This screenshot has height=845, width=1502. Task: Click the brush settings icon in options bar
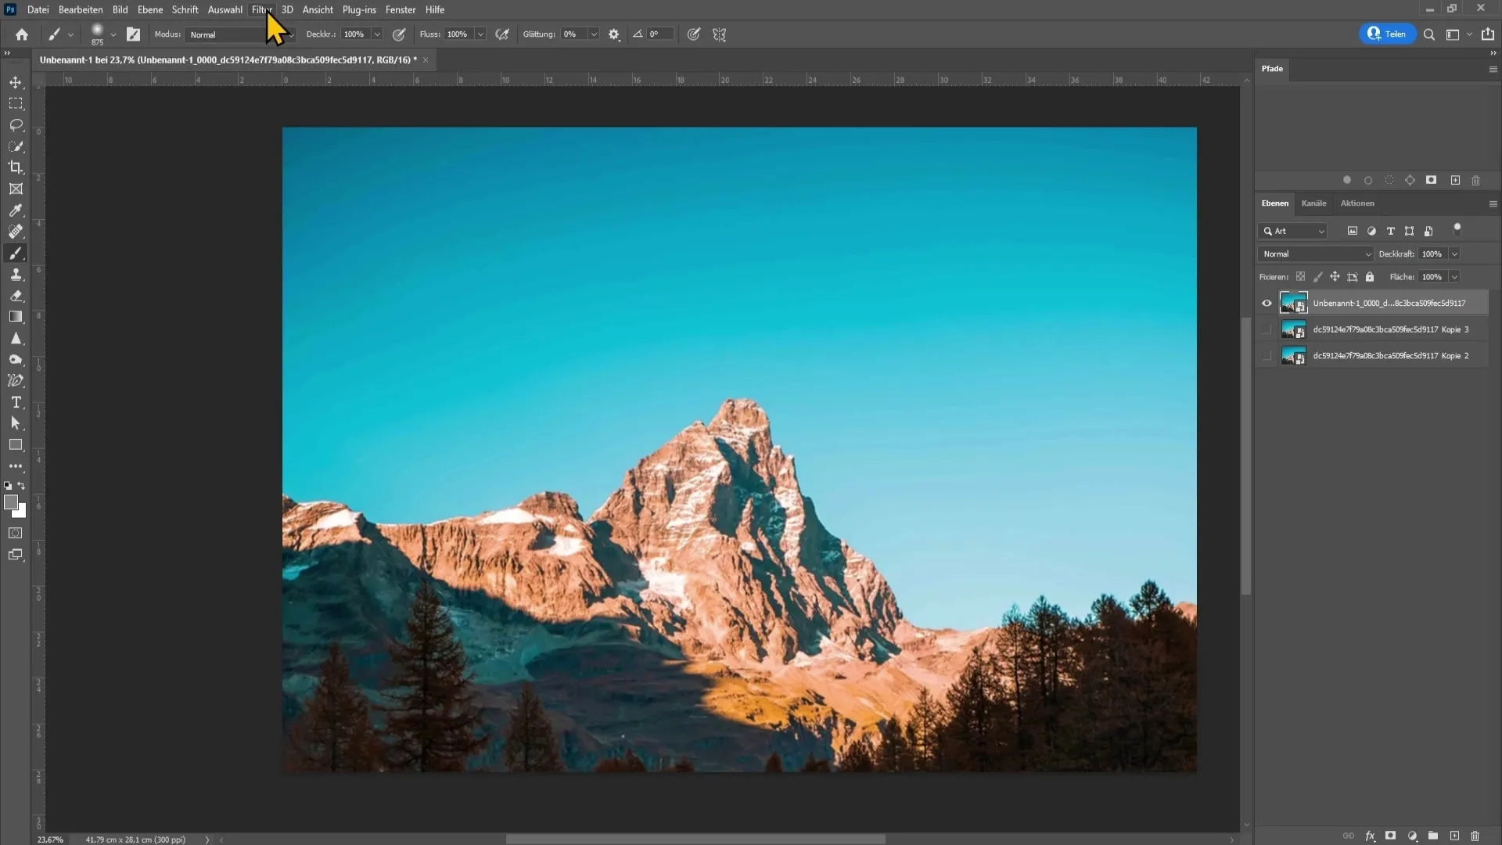(133, 34)
